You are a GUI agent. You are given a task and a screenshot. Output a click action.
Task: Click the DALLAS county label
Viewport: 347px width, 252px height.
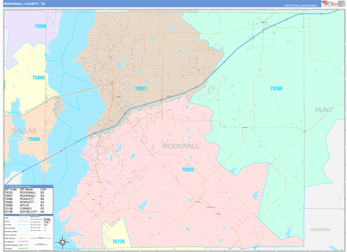point(23,131)
